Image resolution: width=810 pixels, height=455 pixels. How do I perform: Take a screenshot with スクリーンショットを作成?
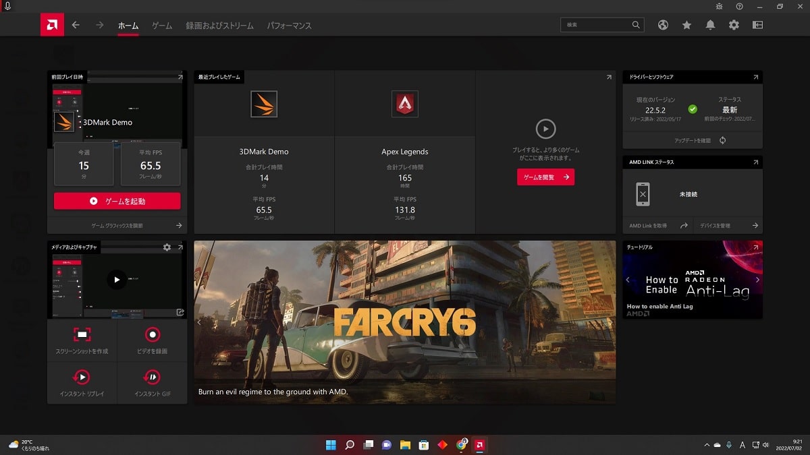(x=82, y=340)
